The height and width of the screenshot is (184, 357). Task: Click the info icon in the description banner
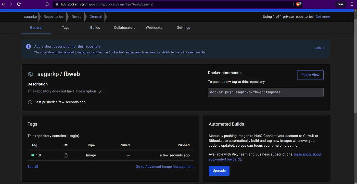pos(28,47)
